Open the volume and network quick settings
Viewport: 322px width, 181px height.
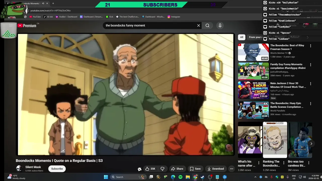(x=302, y=177)
